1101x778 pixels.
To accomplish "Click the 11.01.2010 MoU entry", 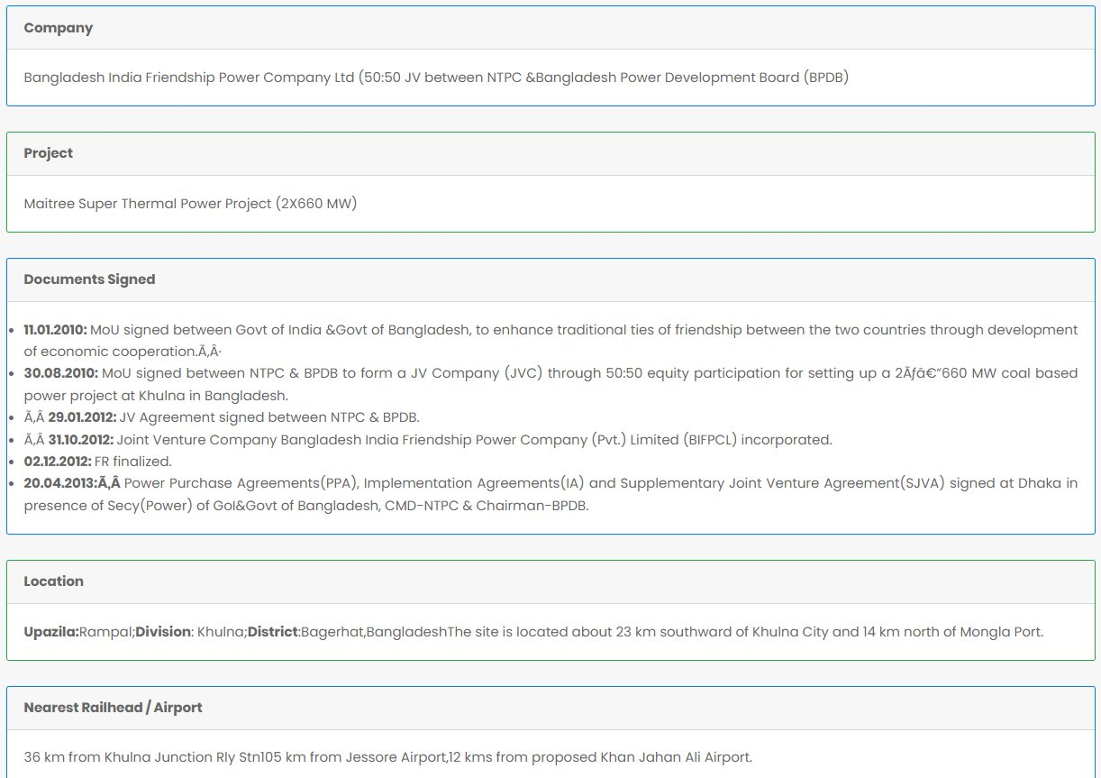I will tap(550, 341).
